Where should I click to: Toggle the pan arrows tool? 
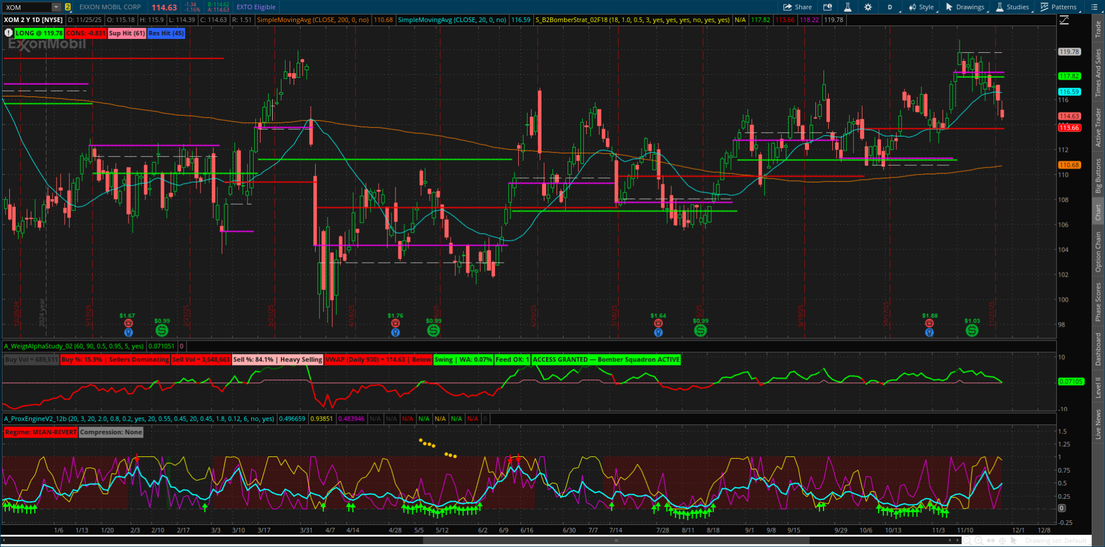click(x=991, y=541)
